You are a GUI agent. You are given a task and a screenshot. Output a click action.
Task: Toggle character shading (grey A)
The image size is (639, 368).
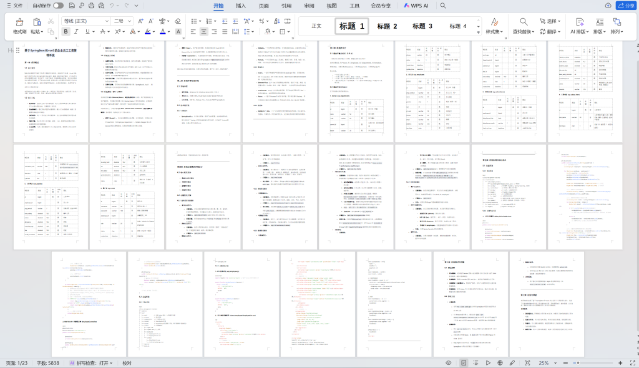(x=178, y=31)
